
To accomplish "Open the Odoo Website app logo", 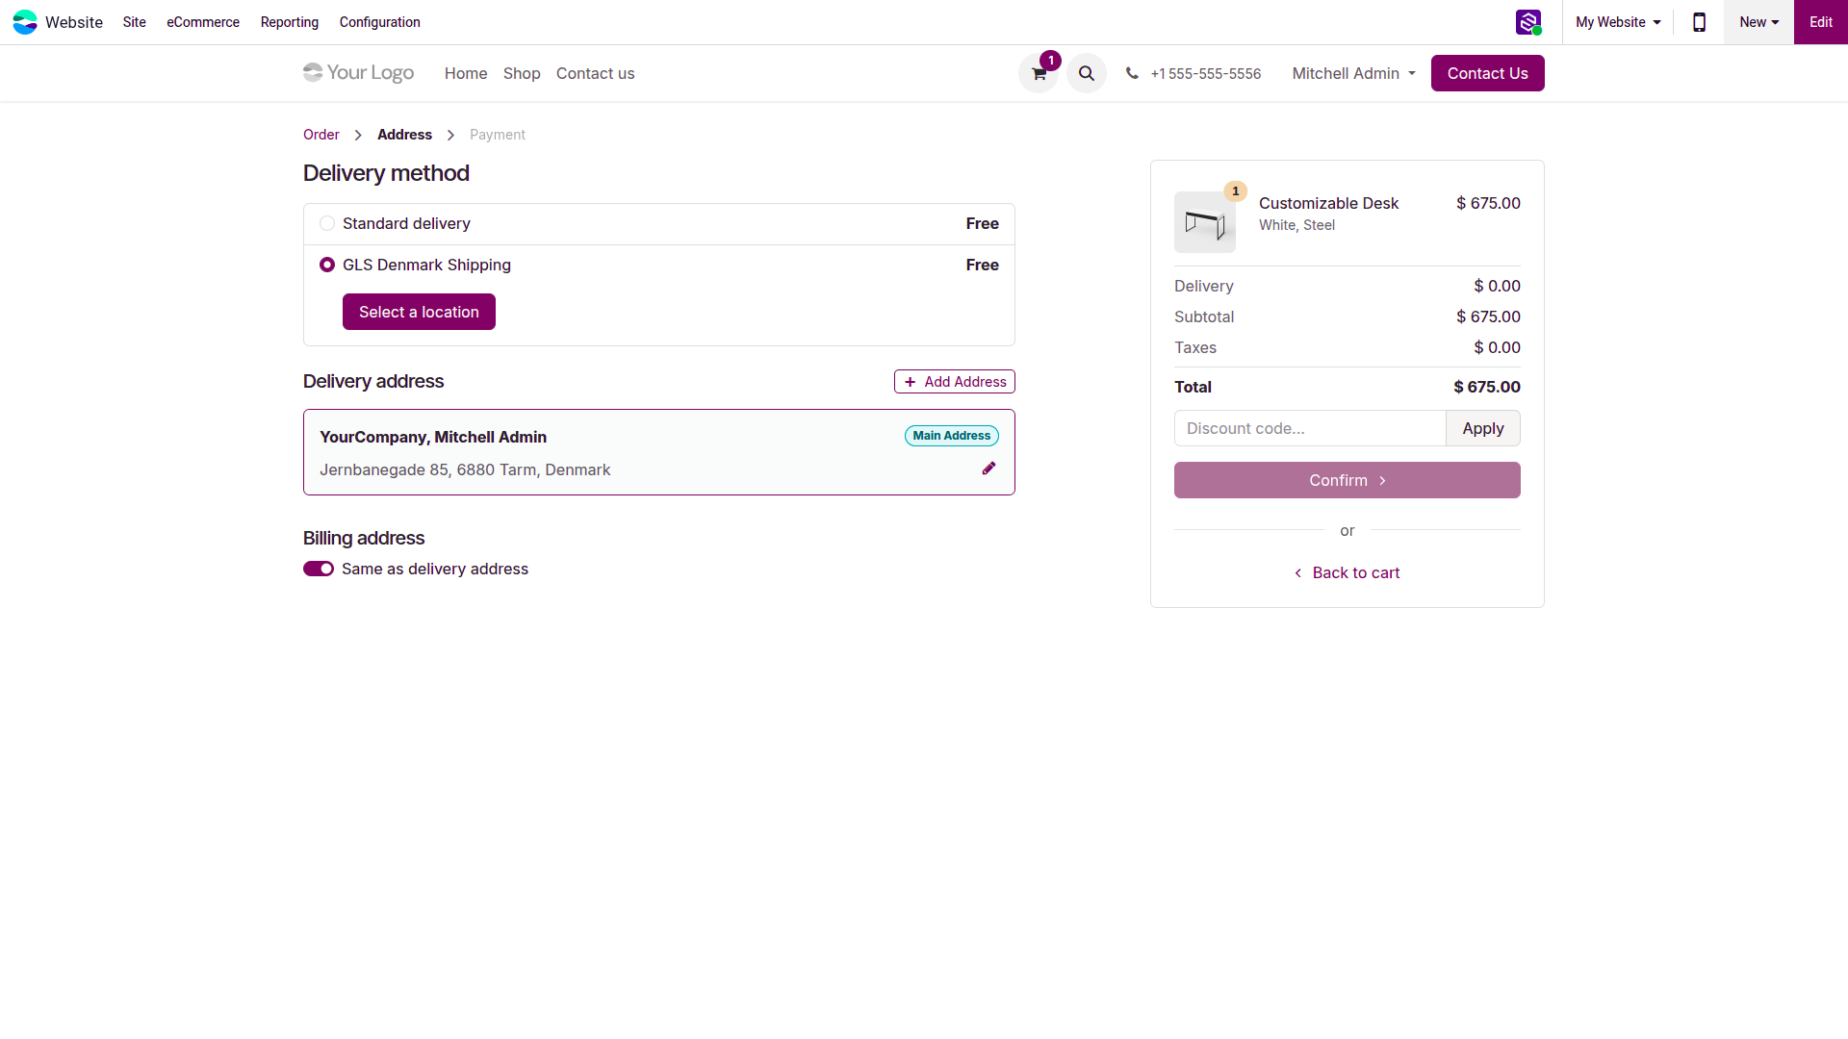I will click(25, 22).
